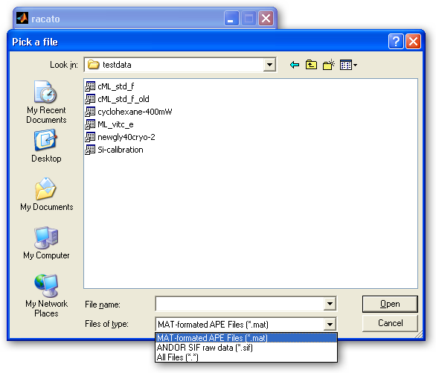The height and width of the screenshot is (373, 436).
Task: Click the help question mark button
Action: (x=396, y=42)
